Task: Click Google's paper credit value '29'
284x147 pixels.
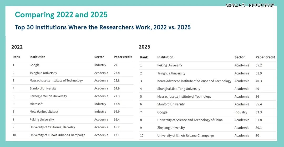Action: click(115, 65)
